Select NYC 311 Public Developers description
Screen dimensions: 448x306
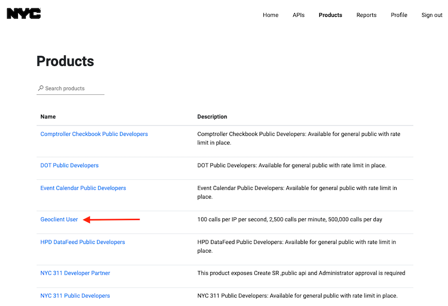point(297,296)
